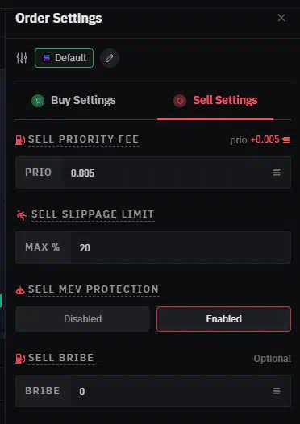Enable sell MEV protection
The width and height of the screenshot is (300, 424).
[223, 319]
